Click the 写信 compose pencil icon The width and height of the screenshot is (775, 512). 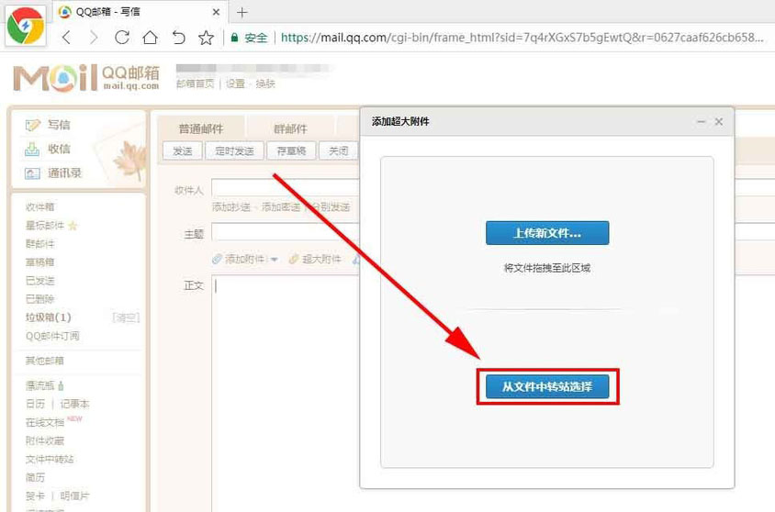pyautogui.click(x=33, y=125)
